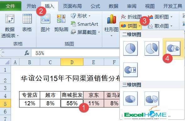The width and height of the screenshot is (185, 121).
Task: Select column C header
Action: pos(50,62)
